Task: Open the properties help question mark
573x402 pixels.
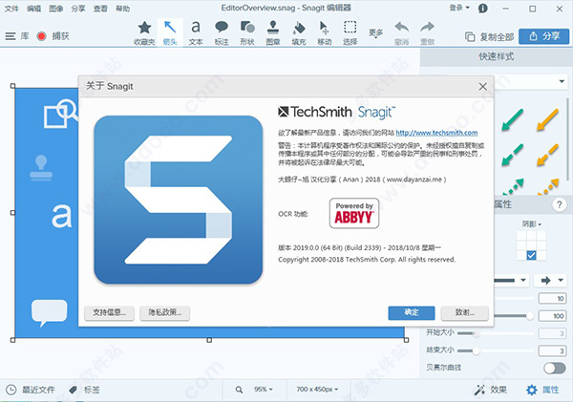Action: [x=559, y=204]
